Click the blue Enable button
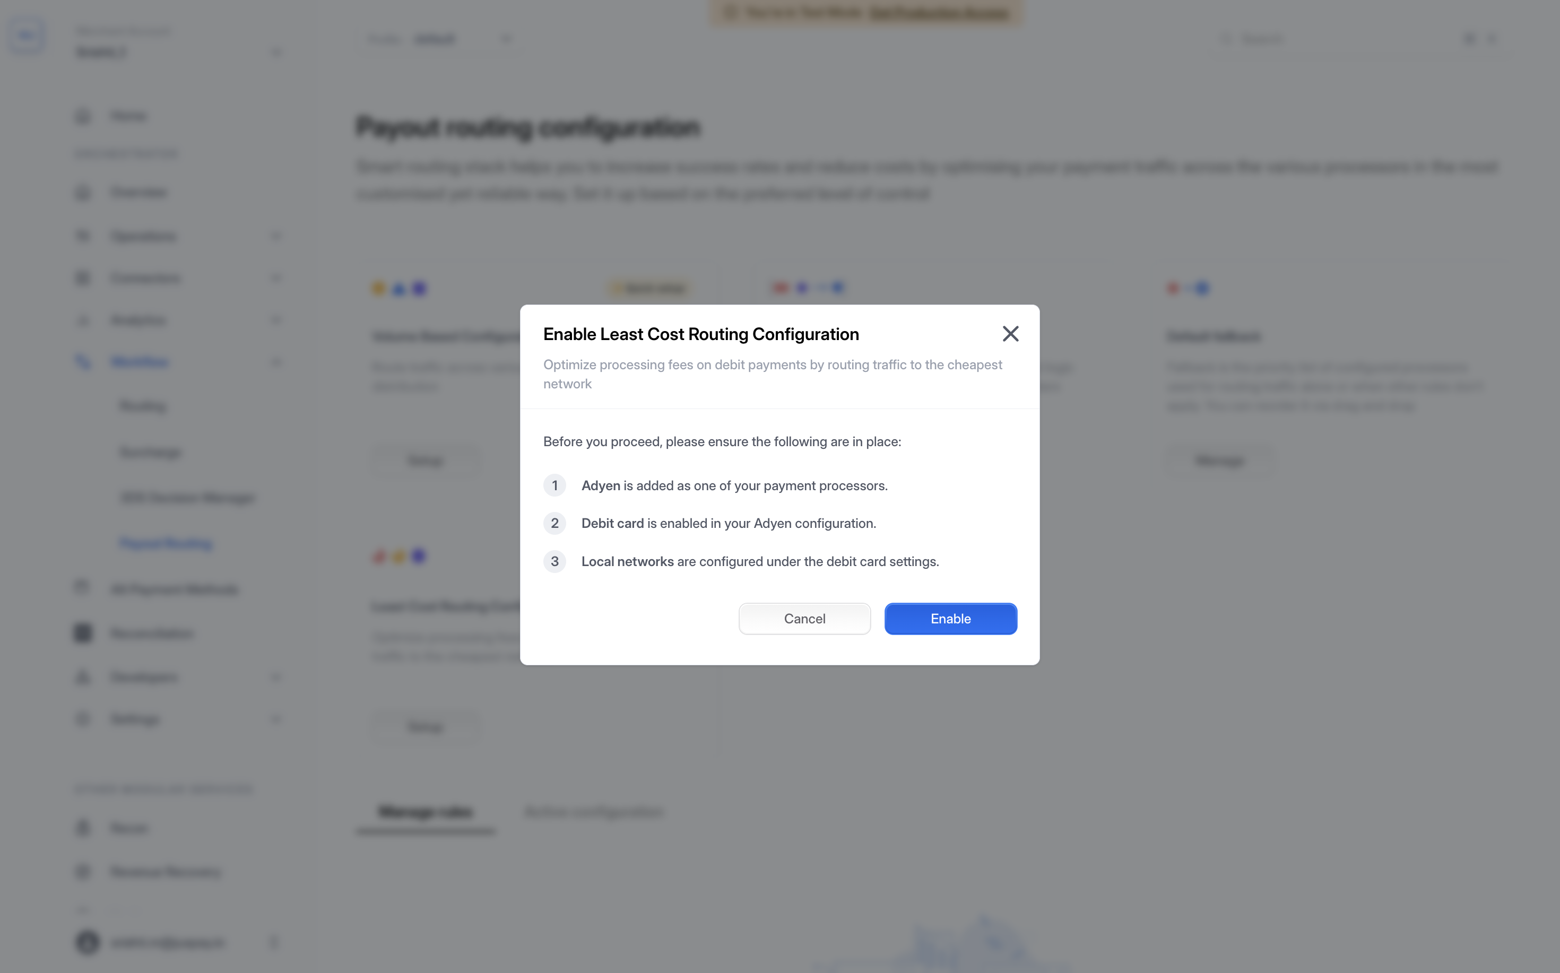Screen dimensions: 1560x973 coord(950,619)
